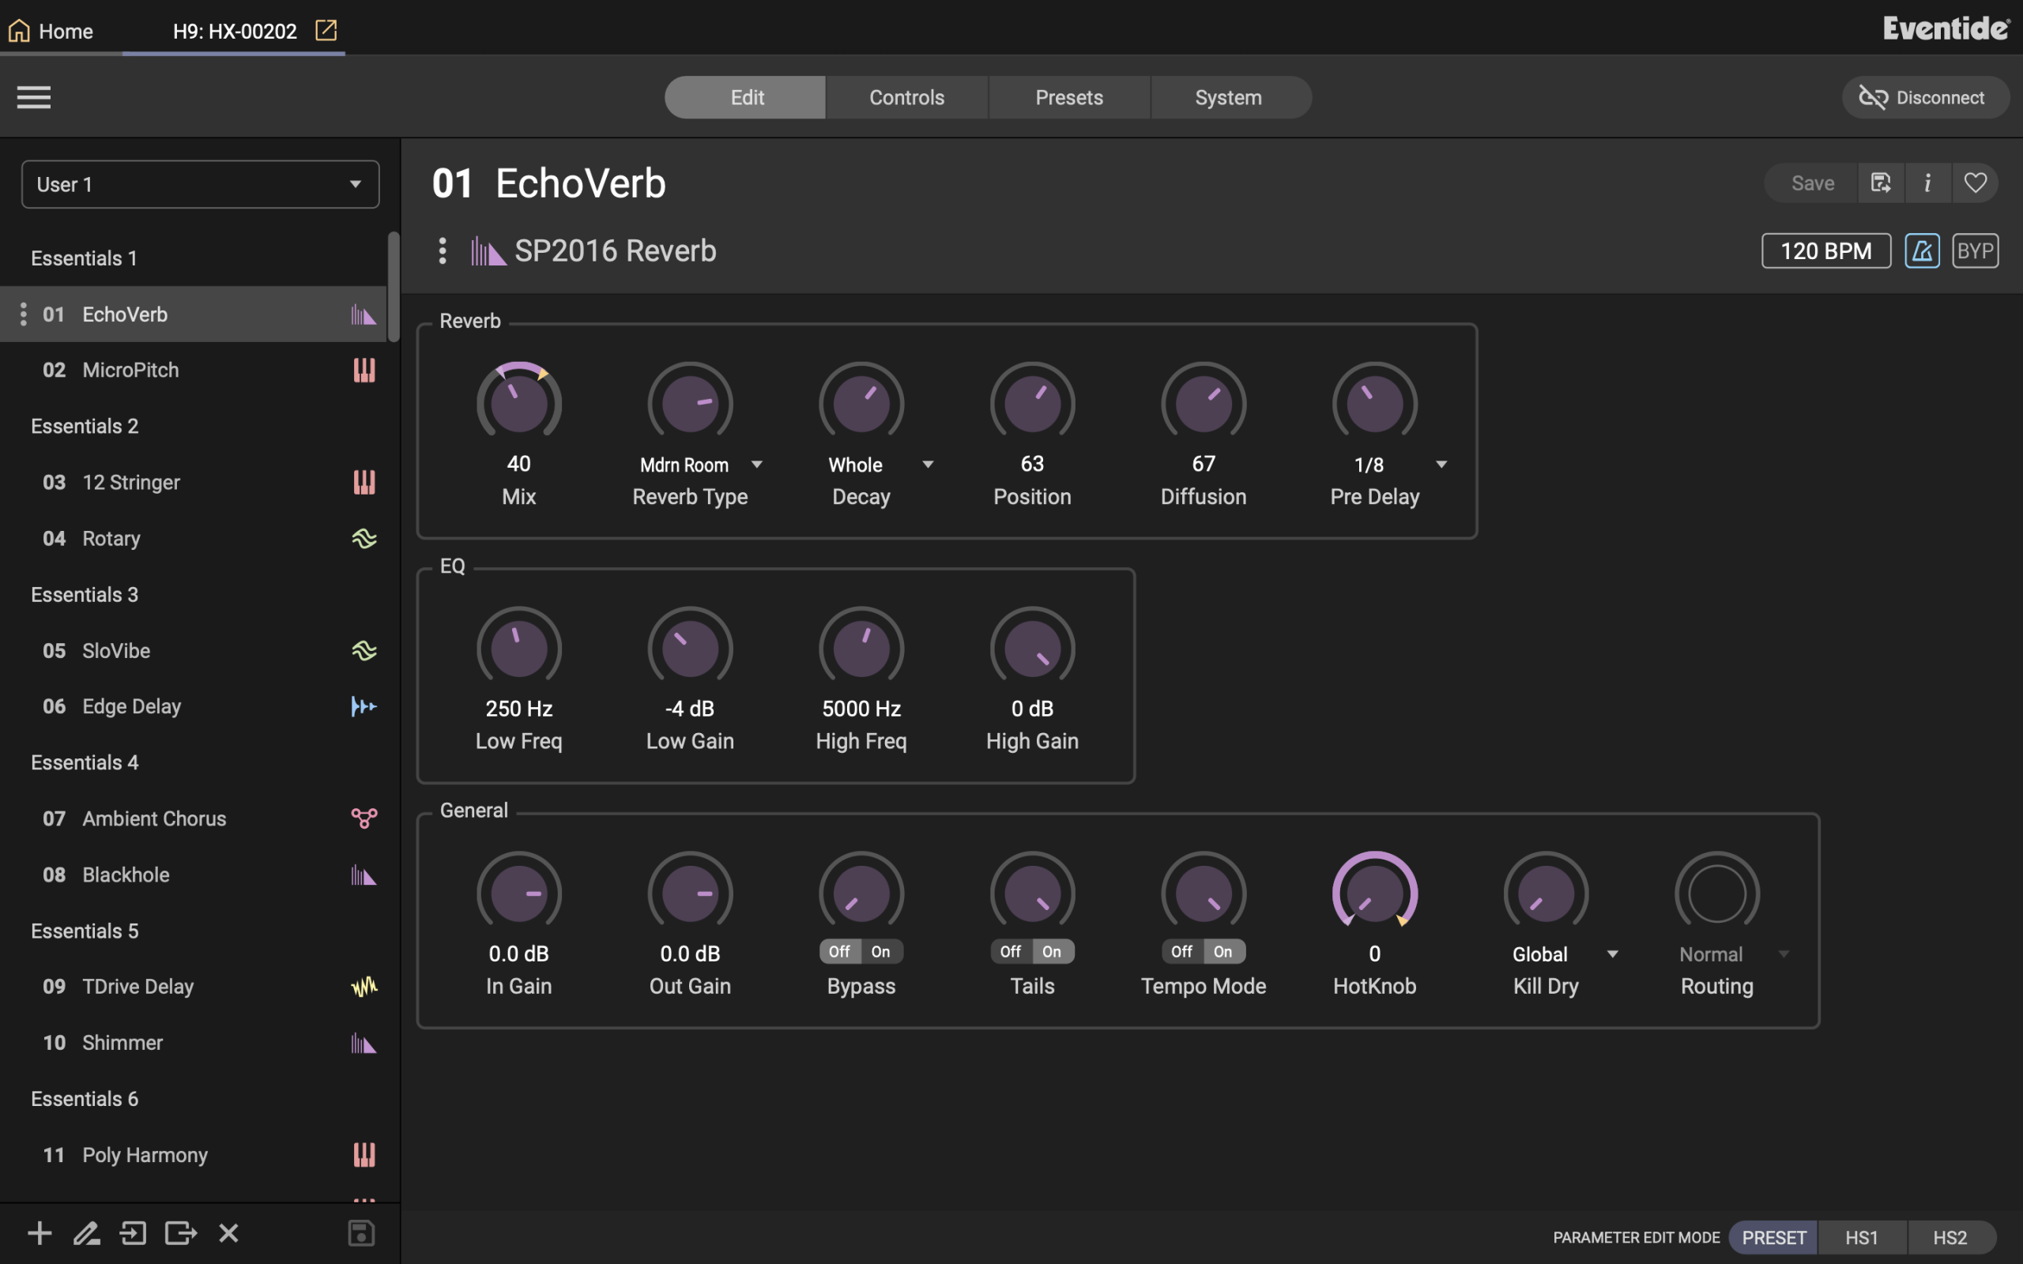This screenshot has width=2023, height=1264.
Task: Pop out the H9 device tab
Action: pos(326,31)
